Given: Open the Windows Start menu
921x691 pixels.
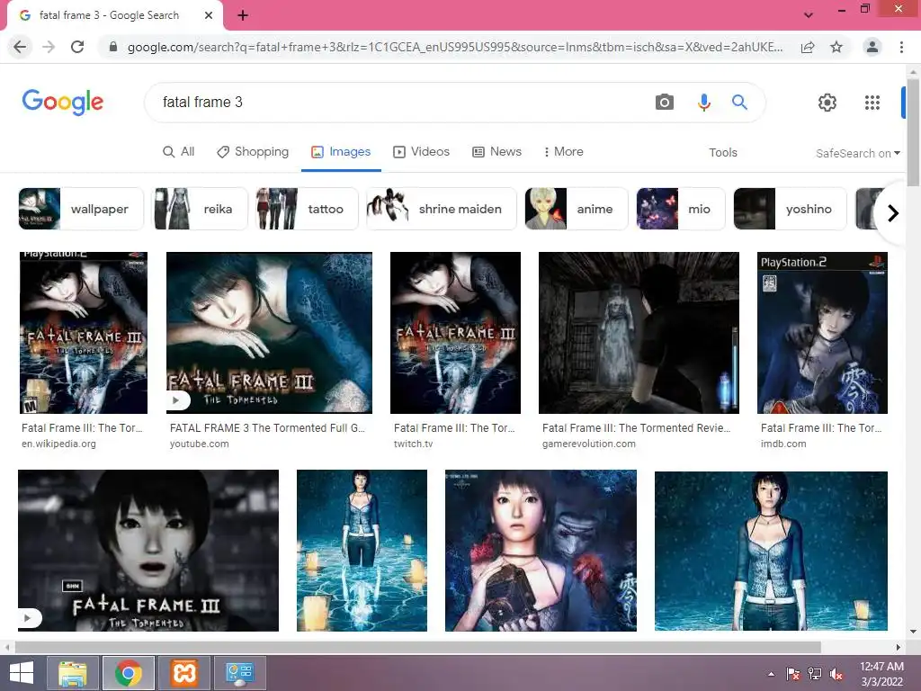Looking at the screenshot, I should 22,673.
